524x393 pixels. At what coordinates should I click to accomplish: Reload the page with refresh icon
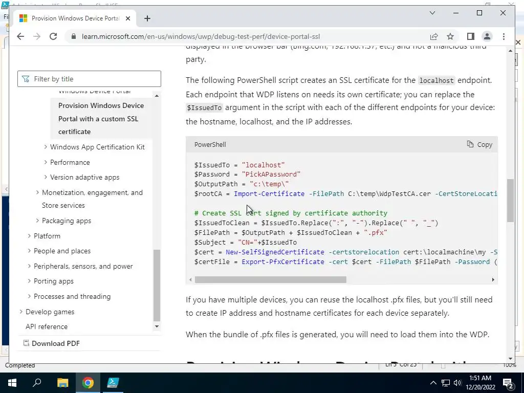coord(53,36)
